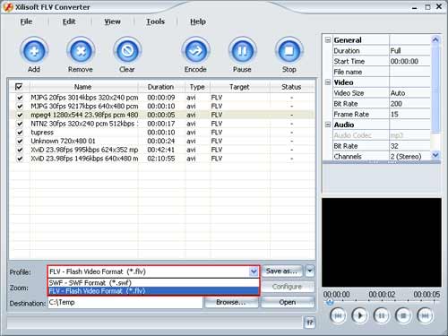Select duration 02:10:55 cell
Screen dimensions: 448x336
pos(161,159)
